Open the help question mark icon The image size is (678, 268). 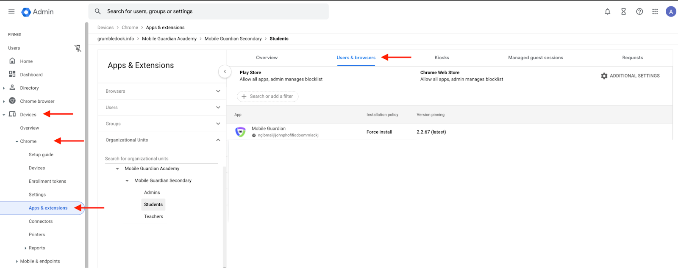pos(639,12)
